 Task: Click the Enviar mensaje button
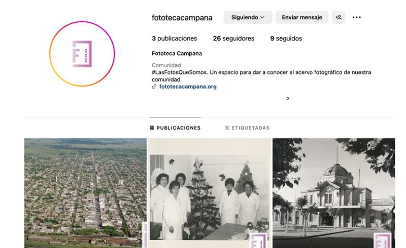coord(302,17)
